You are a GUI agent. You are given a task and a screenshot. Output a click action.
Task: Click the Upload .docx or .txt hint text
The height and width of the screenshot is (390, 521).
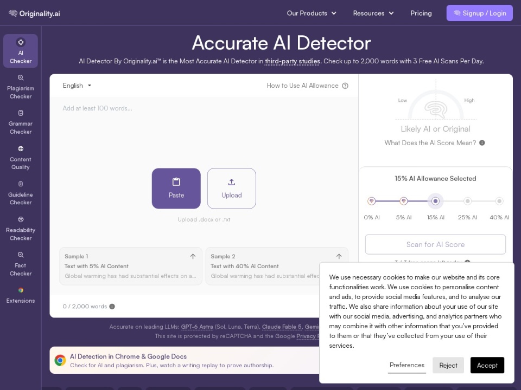(x=204, y=219)
